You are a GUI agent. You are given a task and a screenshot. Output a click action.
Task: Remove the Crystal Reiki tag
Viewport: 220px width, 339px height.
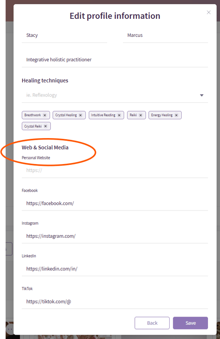[x=45, y=126]
